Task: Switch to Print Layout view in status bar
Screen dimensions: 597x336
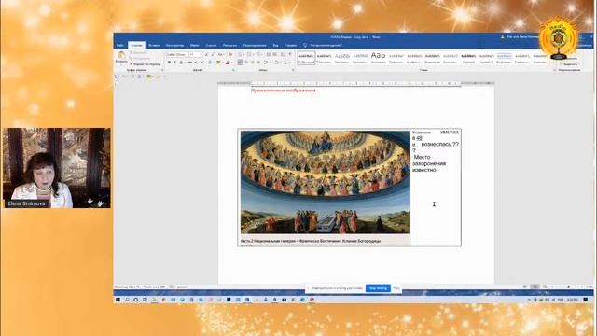Action: coord(535,287)
